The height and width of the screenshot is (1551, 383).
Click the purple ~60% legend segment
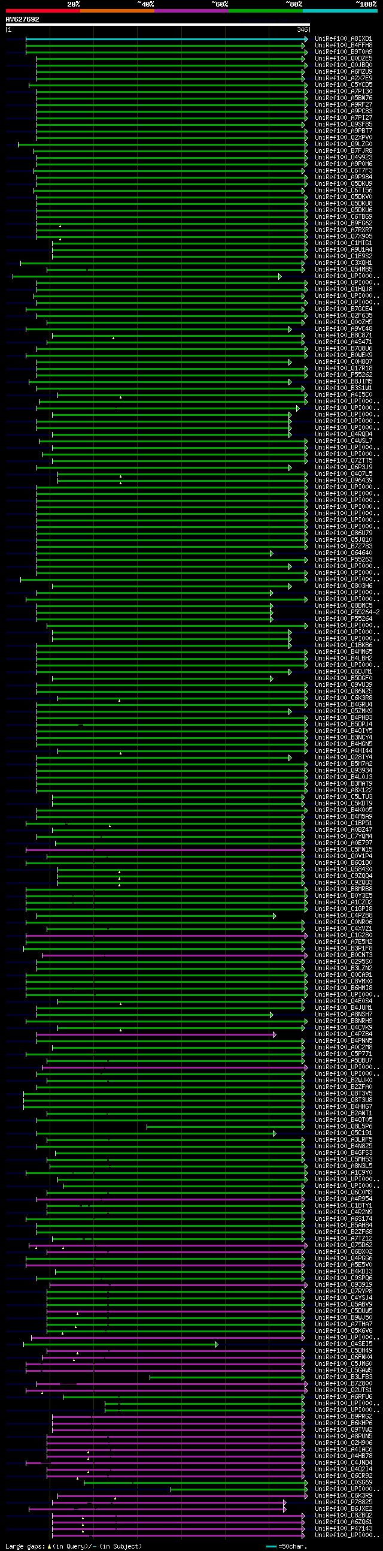(x=191, y=11)
